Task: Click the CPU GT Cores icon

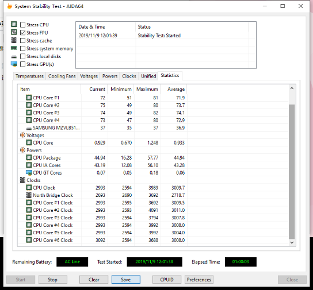Action: [x=29, y=173]
